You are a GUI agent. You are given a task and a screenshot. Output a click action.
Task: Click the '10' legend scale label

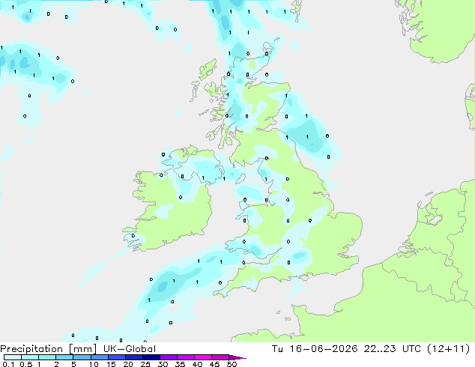94,364
